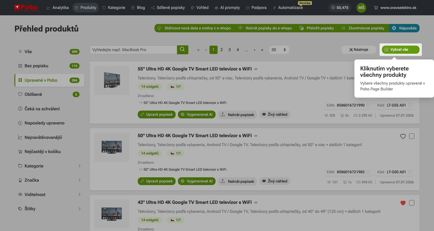This screenshot has width=434, height=231.
Task: Click Zkontrolovat popisky button
Action: click(363, 28)
